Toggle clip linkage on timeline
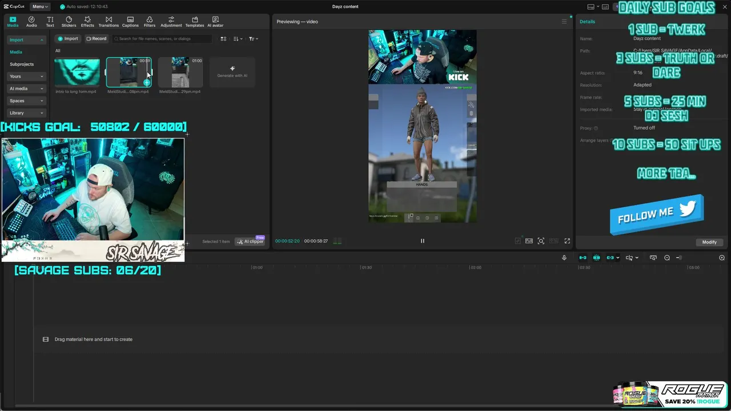 click(610, 258)
